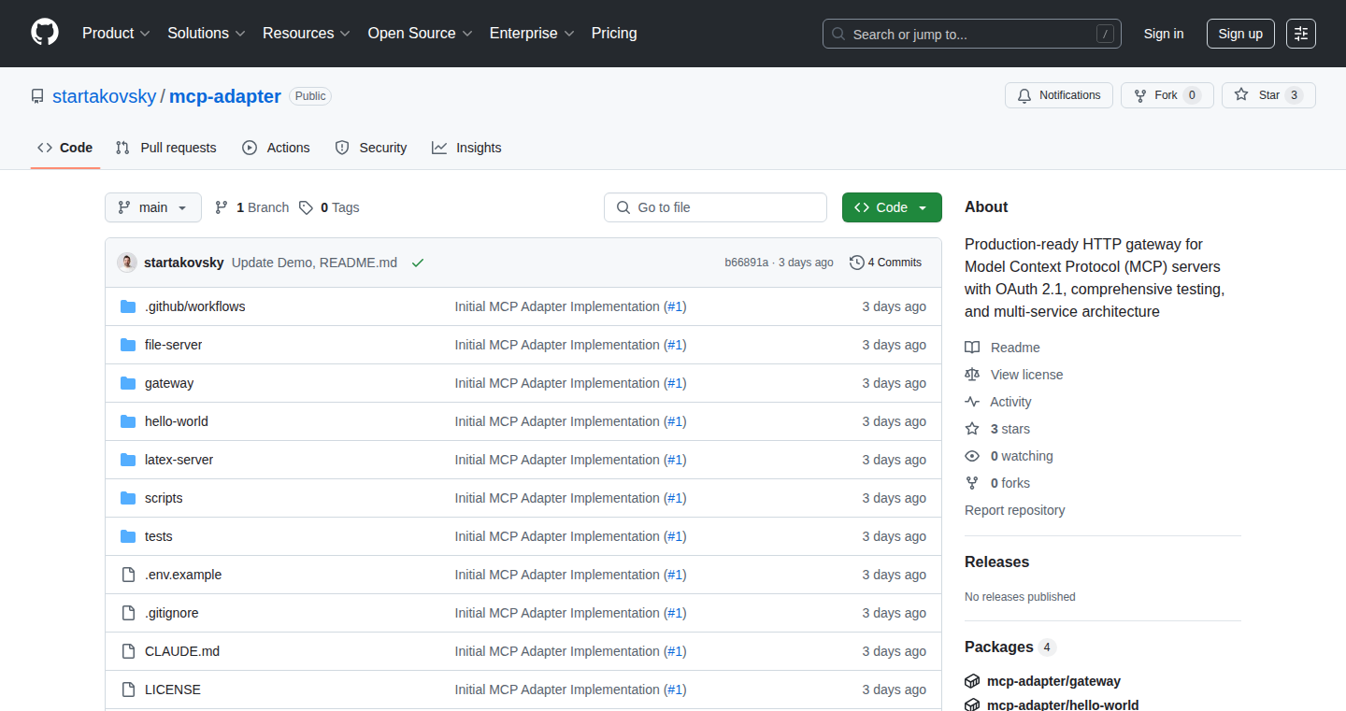Click the folder icon for tests
Image resolution: width=1346 pixels, height=711 pixels.
tap(128, 536)
